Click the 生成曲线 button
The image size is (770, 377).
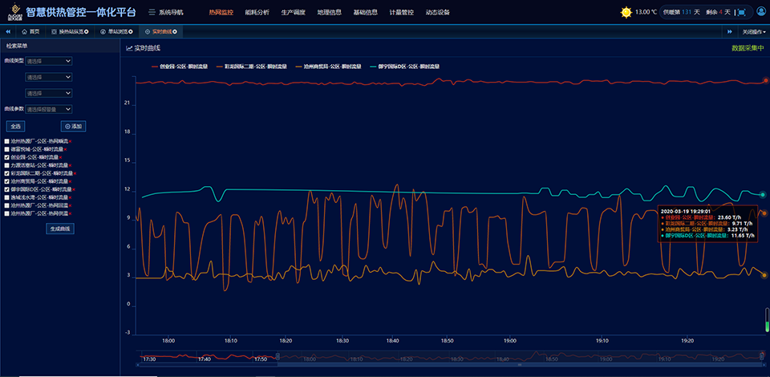click(x=60, y=229)
